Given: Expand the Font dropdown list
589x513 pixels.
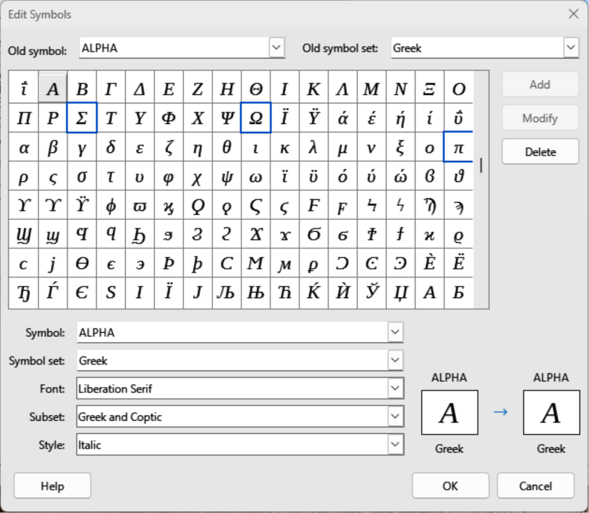Looking at the screenshot, I should coord(395,388).
